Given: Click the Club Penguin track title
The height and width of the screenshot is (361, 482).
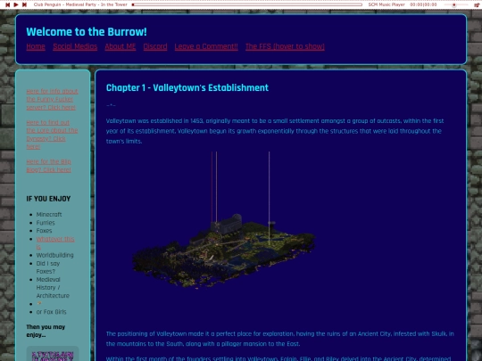Looking at the screenshot, I should pos(80,4).
